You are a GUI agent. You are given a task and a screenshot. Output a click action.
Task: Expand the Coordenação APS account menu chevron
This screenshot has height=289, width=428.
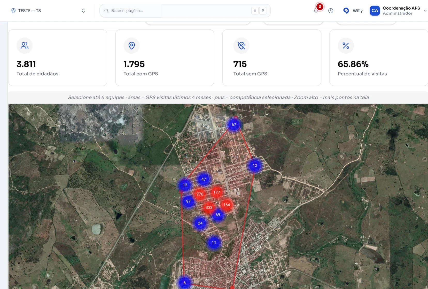[x=425, y=11]
